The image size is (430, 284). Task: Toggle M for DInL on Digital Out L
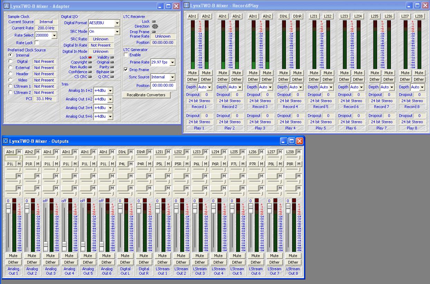click(131, 152)
